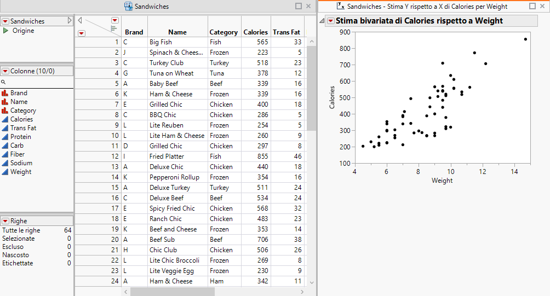Viewport: 550px width, 296px height.
Task: Click the Origine script label
Action: pos(23,31)
